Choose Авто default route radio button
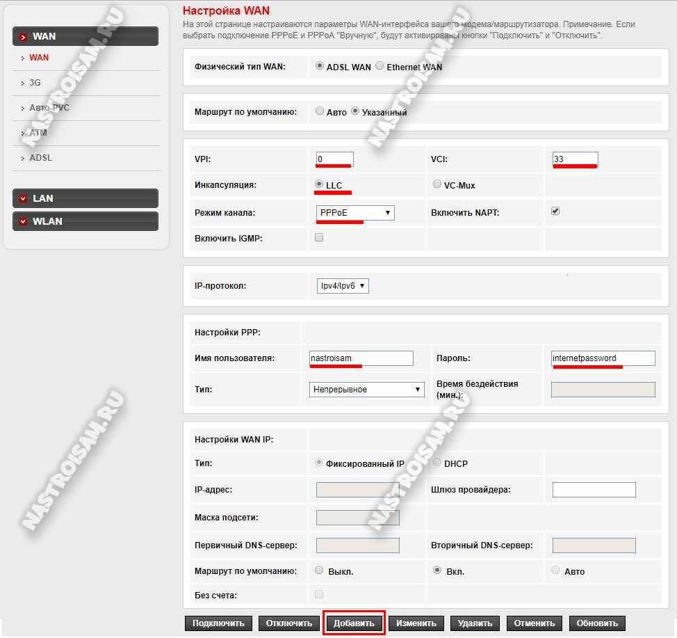The width and height of the screenshot is (677, 638). tap(319, 111)
